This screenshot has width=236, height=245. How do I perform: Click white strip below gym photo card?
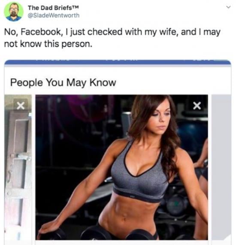(x=121, y=243)
